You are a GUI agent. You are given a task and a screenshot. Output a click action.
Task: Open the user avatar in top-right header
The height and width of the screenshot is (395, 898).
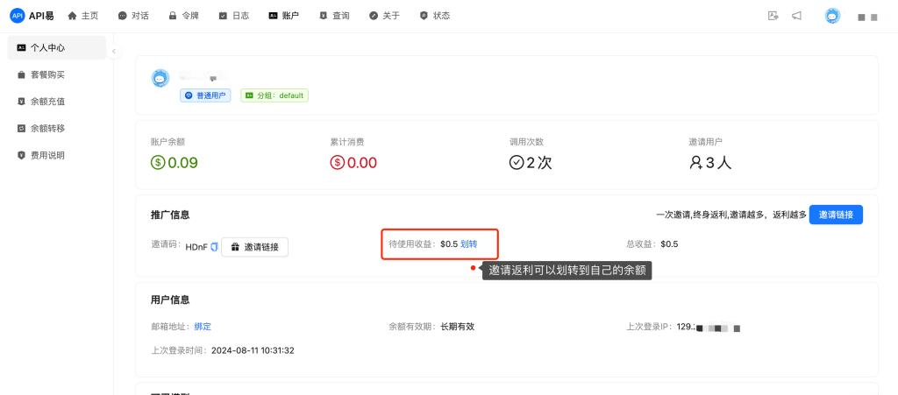pos(832,16)
